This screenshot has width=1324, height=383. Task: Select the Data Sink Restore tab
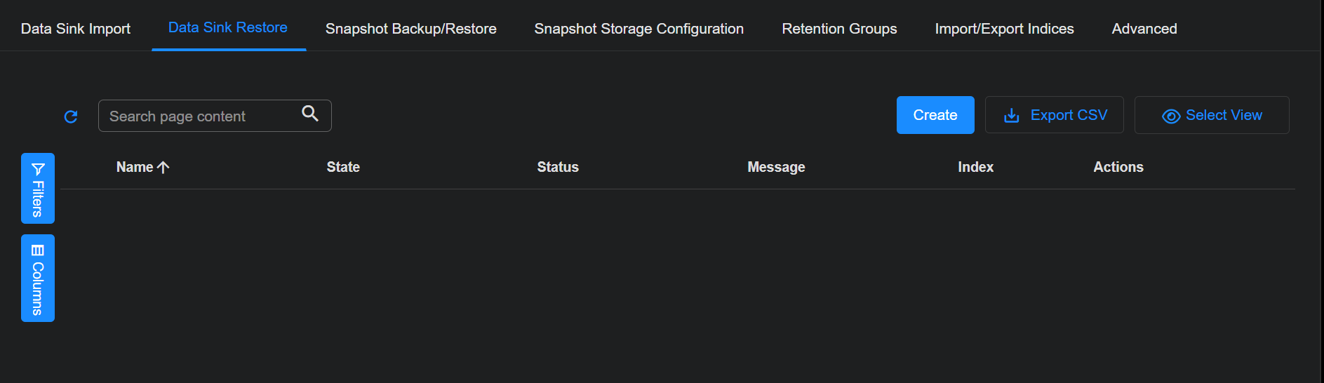pos(228,28)
